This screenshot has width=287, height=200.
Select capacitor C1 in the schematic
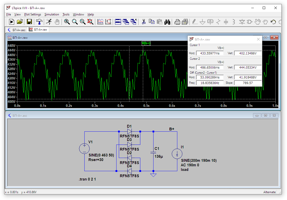tap(153, 153)
